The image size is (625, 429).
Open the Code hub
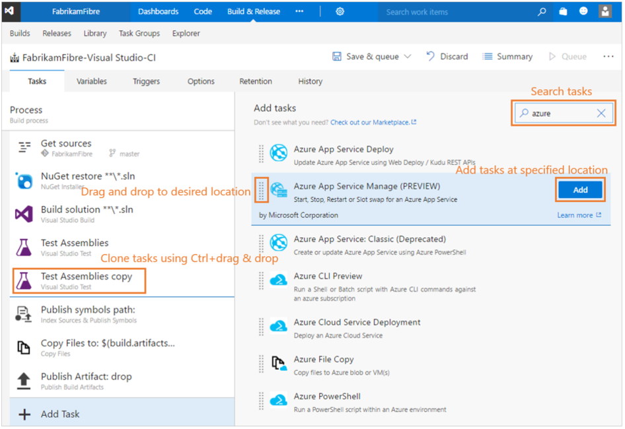[x=203, y=12]
